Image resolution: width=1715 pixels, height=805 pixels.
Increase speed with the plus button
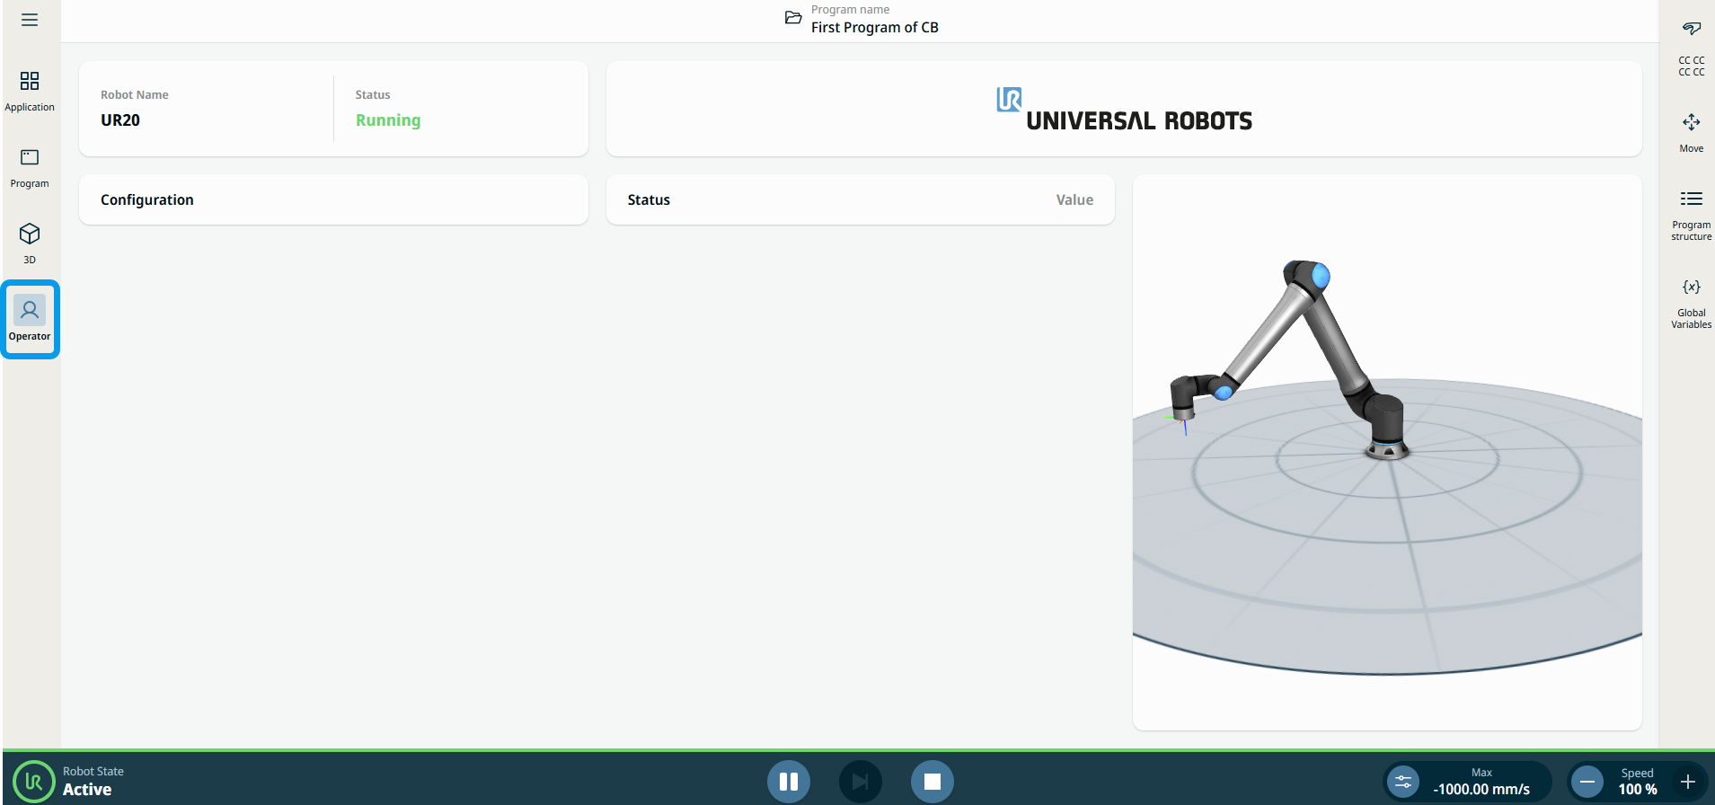click(1688, 782)
